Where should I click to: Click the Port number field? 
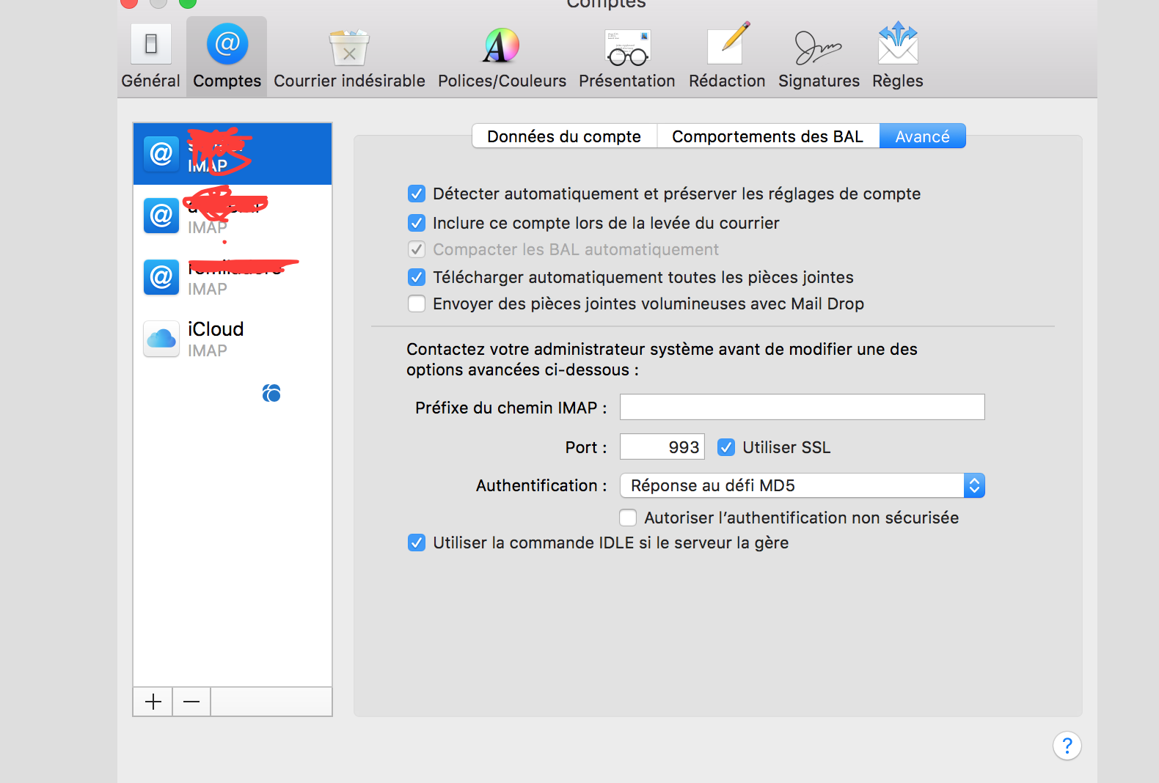pyautogui.click(x=662, y=447)
